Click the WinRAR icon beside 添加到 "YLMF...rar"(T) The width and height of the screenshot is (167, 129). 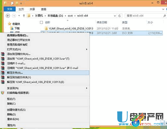coord(3,59)
